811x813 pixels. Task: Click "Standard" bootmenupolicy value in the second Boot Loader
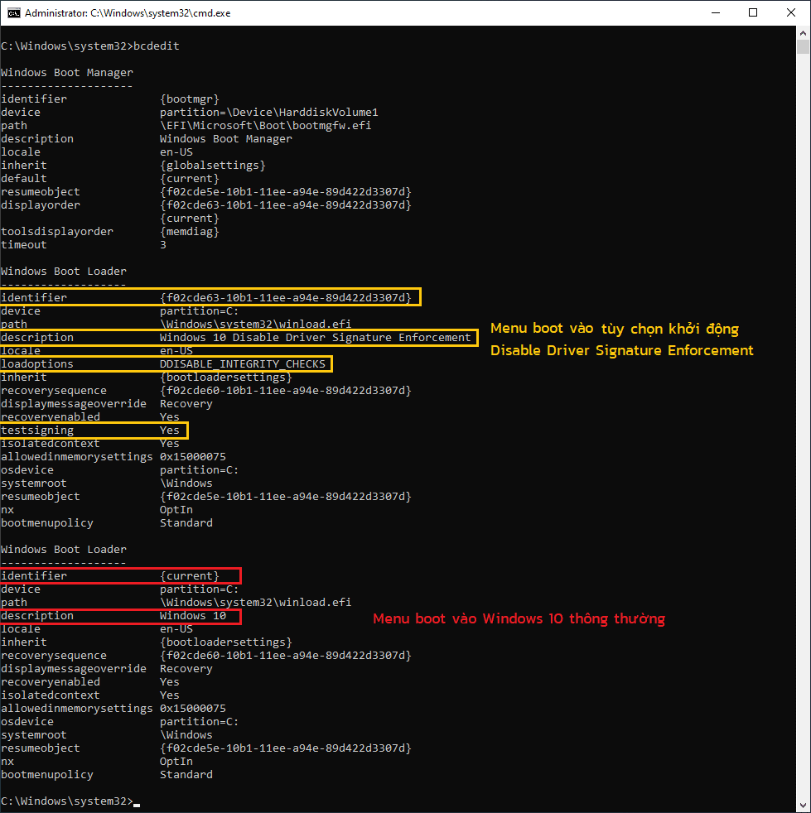point(186,775)
